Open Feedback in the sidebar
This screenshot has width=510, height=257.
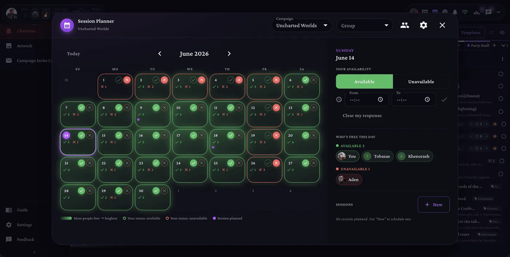click(26, 240)
